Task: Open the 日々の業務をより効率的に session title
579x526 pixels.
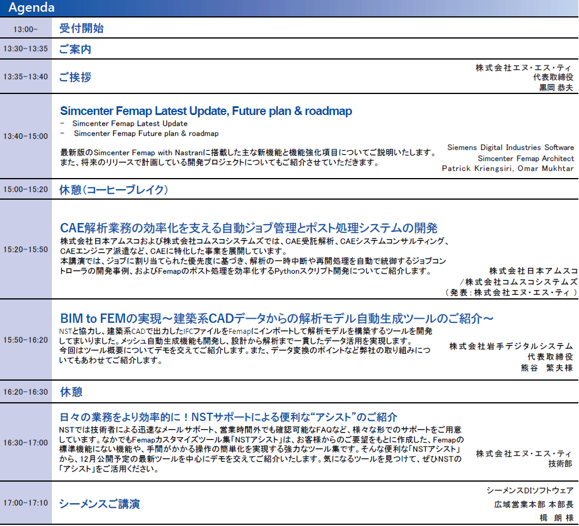Action: [229, 417]
